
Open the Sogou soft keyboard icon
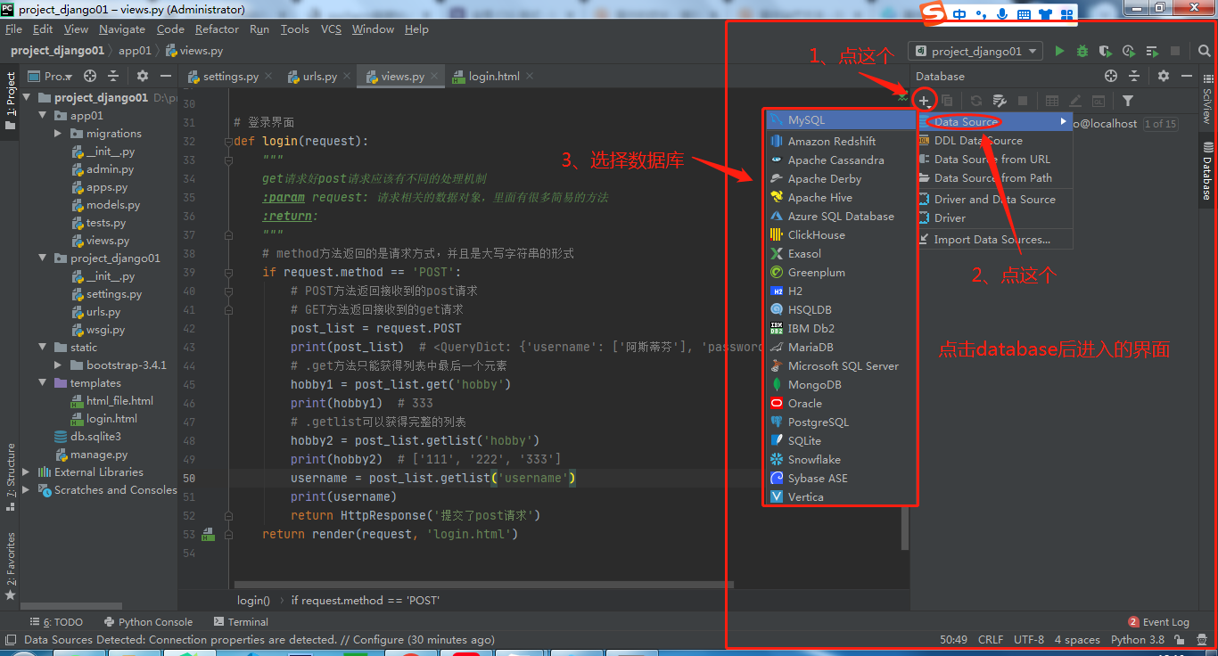coord(1024,14)
